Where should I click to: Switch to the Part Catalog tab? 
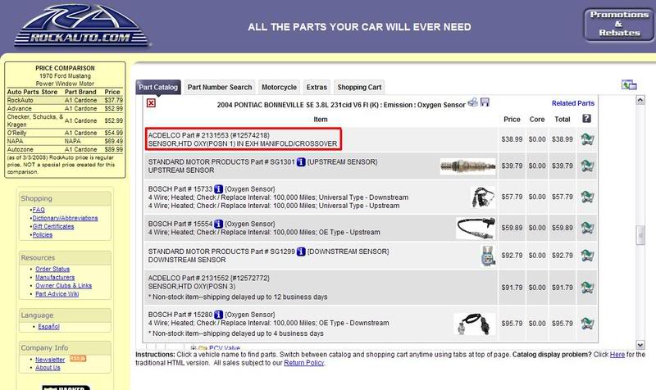tap(158, 88)
